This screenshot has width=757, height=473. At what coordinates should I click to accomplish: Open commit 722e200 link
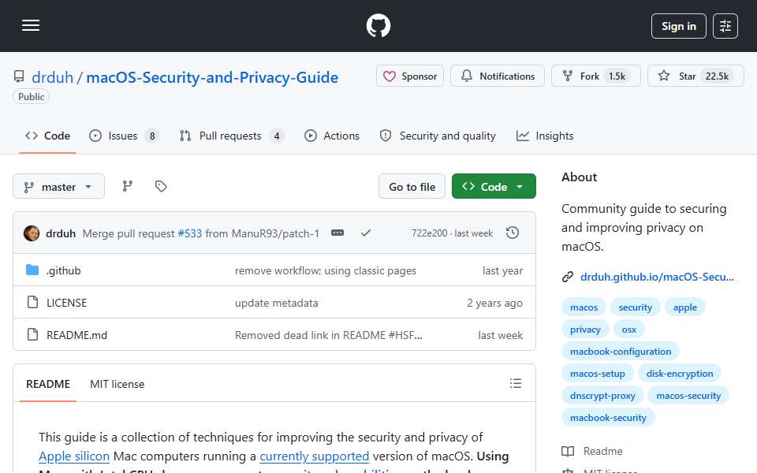pyautogui.click(x=429, y=233)
